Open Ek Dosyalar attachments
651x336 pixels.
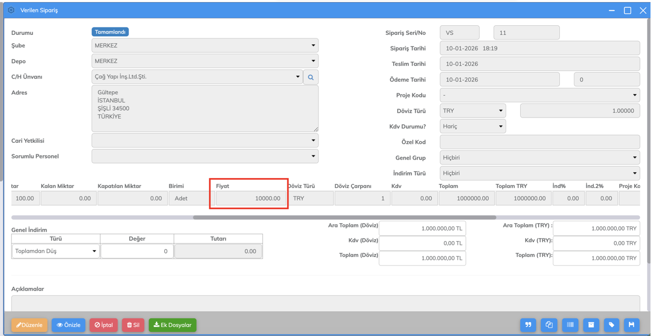click(172, 325)
